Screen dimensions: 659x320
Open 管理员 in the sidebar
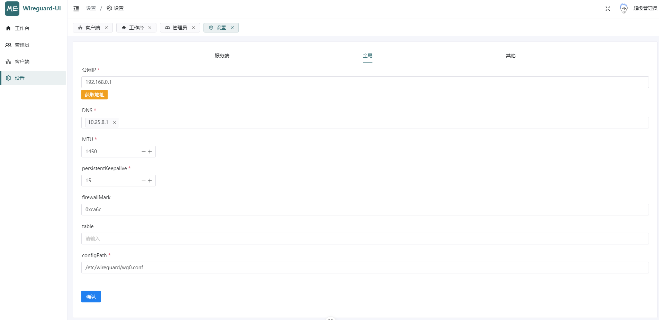(22, 45)
